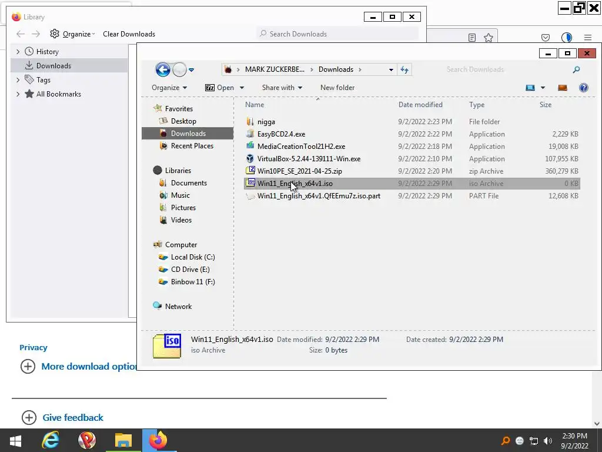The image size is (602, 452).
Task: Select VirtualBox-5.2.44-139111-Win.exe icon
Action: tap(250, 159)
